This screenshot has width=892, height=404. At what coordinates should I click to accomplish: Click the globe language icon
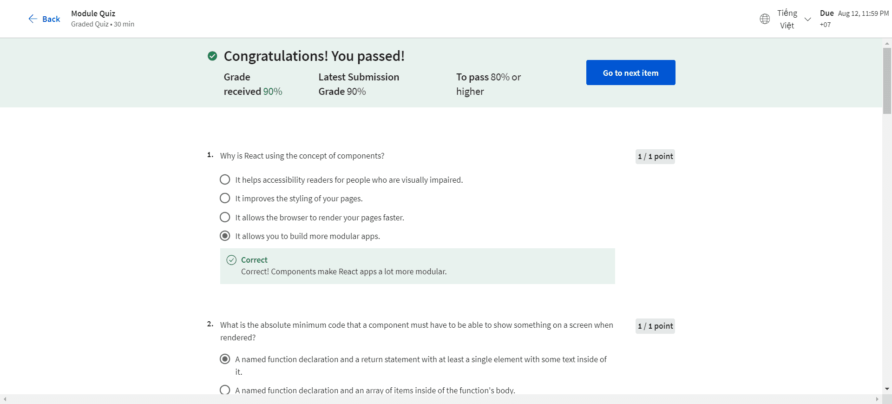(x=765, y=19)
